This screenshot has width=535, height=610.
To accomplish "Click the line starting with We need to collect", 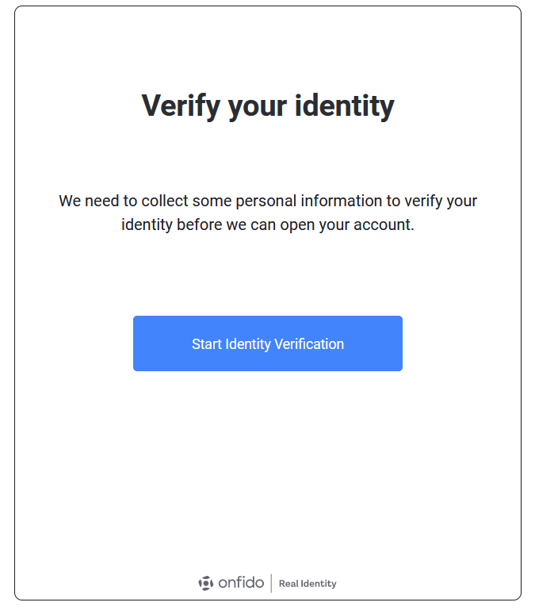I will click(x=267, y=201).
